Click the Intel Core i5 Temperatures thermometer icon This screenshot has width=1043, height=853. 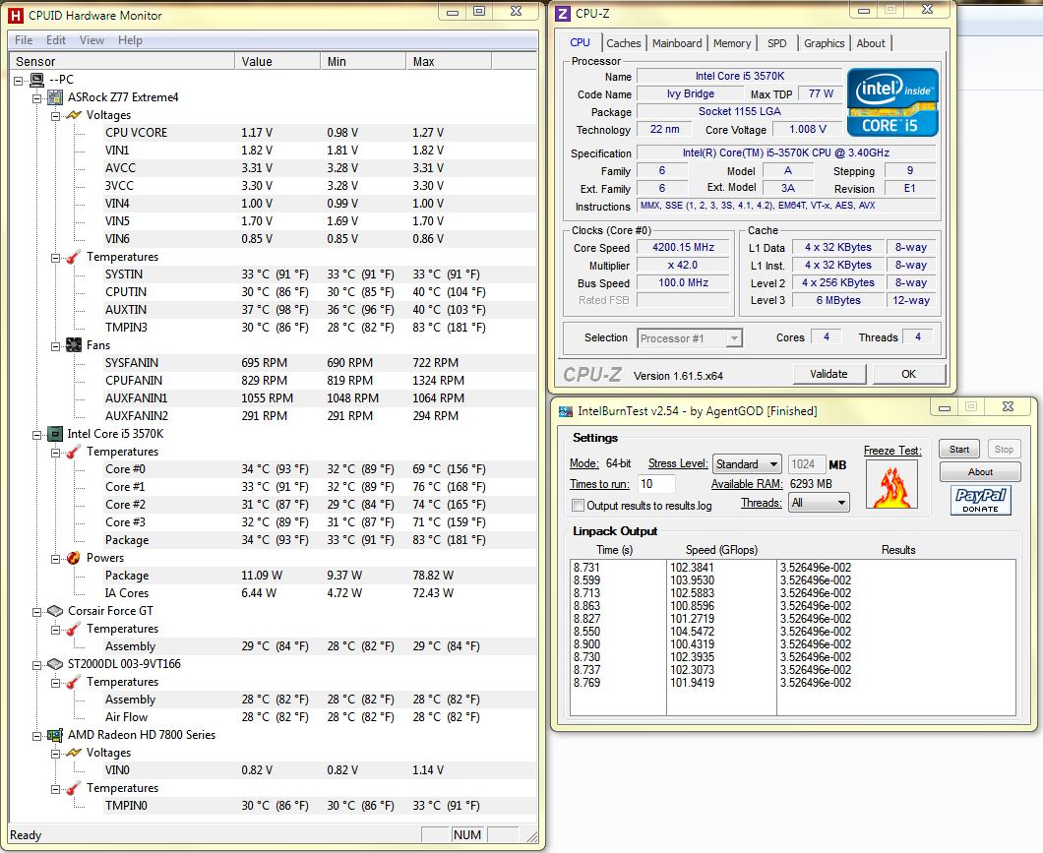[74, 452]
